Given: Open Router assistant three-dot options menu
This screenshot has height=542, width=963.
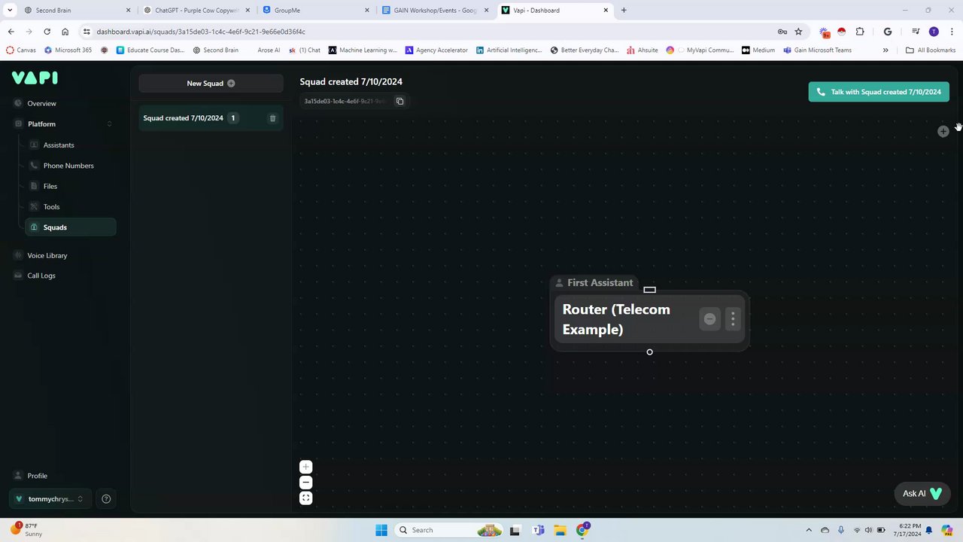Looking at the screenshot, I should point(733,319).
